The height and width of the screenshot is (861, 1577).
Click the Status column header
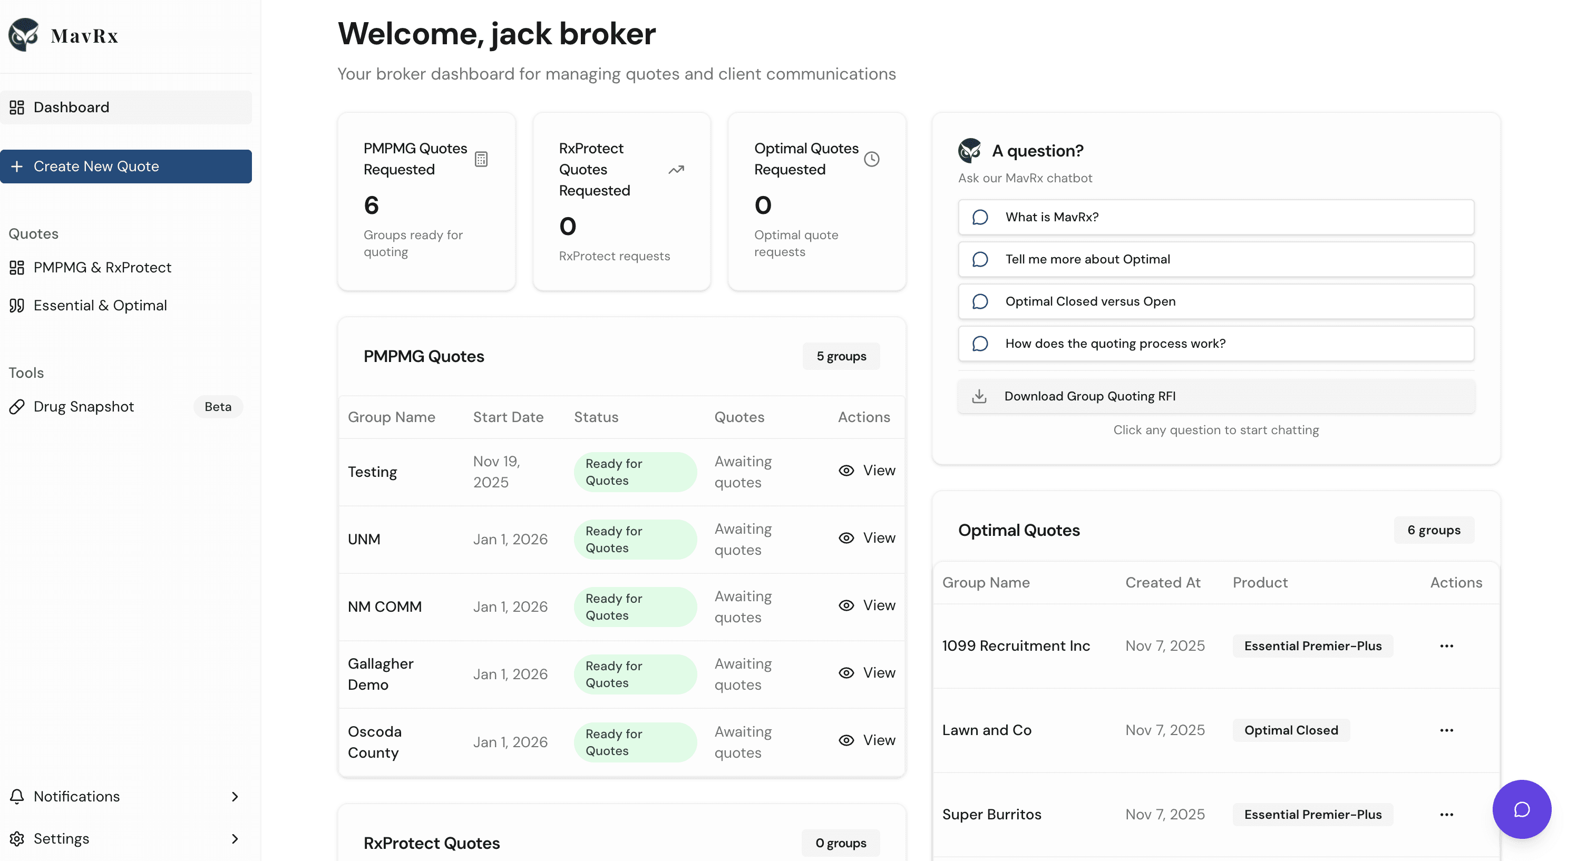click(x=596, y=417)
